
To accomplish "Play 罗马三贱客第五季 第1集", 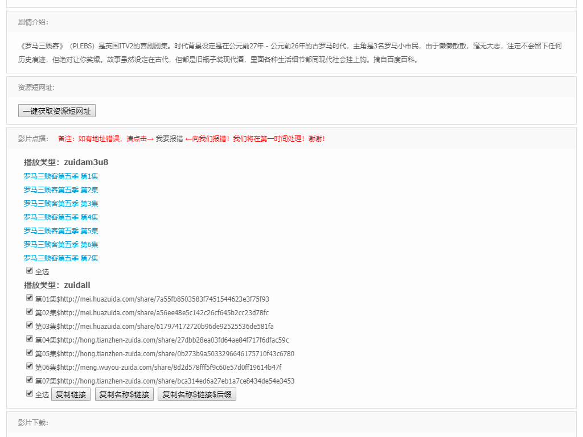I will tap(61, 176).
